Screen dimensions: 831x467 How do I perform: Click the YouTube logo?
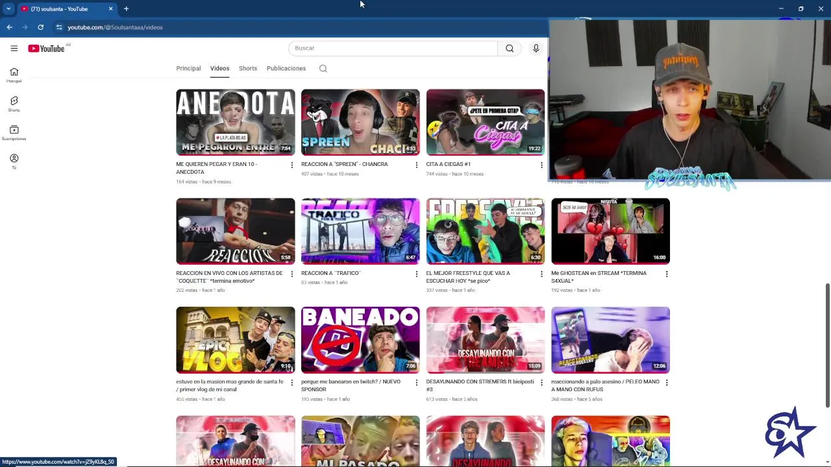pyautogui.click(x=46, y=49)
